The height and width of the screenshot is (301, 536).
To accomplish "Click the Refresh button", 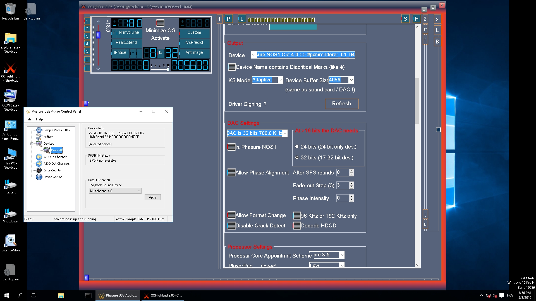I will tap(341, 104).
